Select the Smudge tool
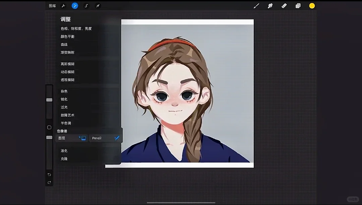The height and width of the screenshot is (205, 362). [x=270, y=6]
